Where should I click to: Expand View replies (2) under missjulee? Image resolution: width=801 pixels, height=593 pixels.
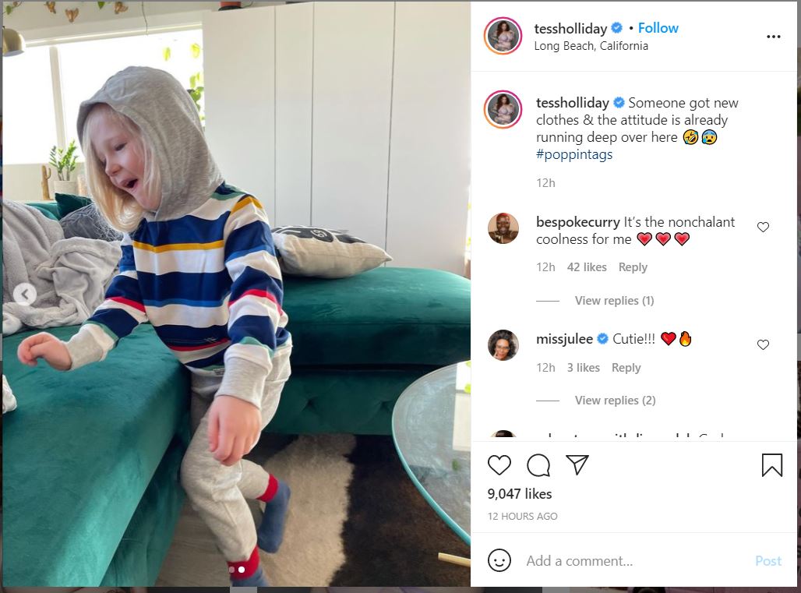(615, 400)
